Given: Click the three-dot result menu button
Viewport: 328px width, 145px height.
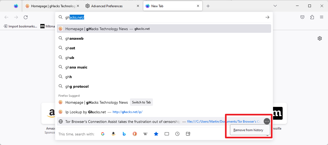Looking at the screenshot, I should pos(267,121).
